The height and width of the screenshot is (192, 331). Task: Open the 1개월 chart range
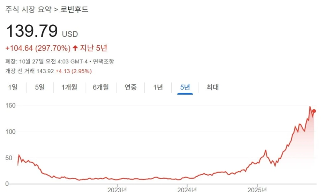coord(70,87)
